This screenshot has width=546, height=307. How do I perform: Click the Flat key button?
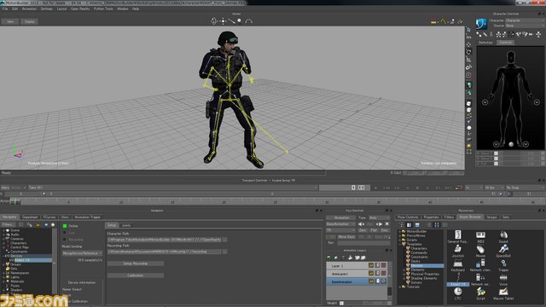click(x=374, y=230)
